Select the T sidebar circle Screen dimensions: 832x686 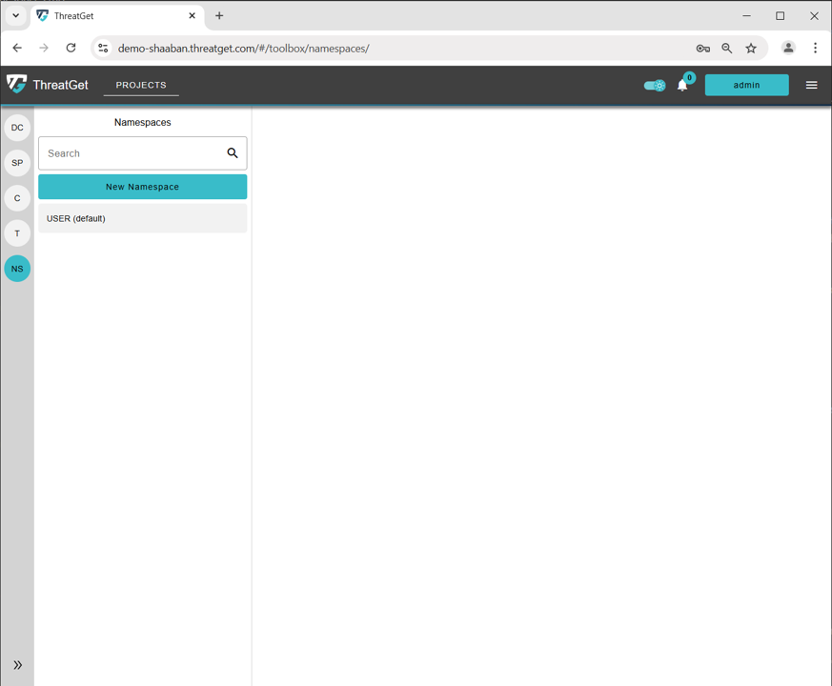click(x=17, y=233)
